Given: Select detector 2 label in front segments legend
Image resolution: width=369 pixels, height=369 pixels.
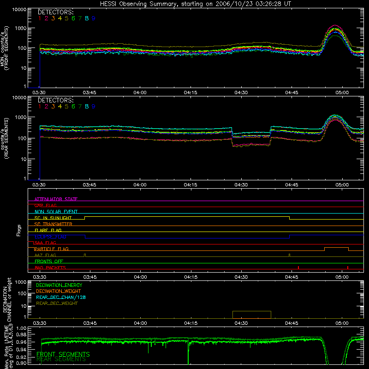Looking at the screenshot, I should (x=47, y=18).
